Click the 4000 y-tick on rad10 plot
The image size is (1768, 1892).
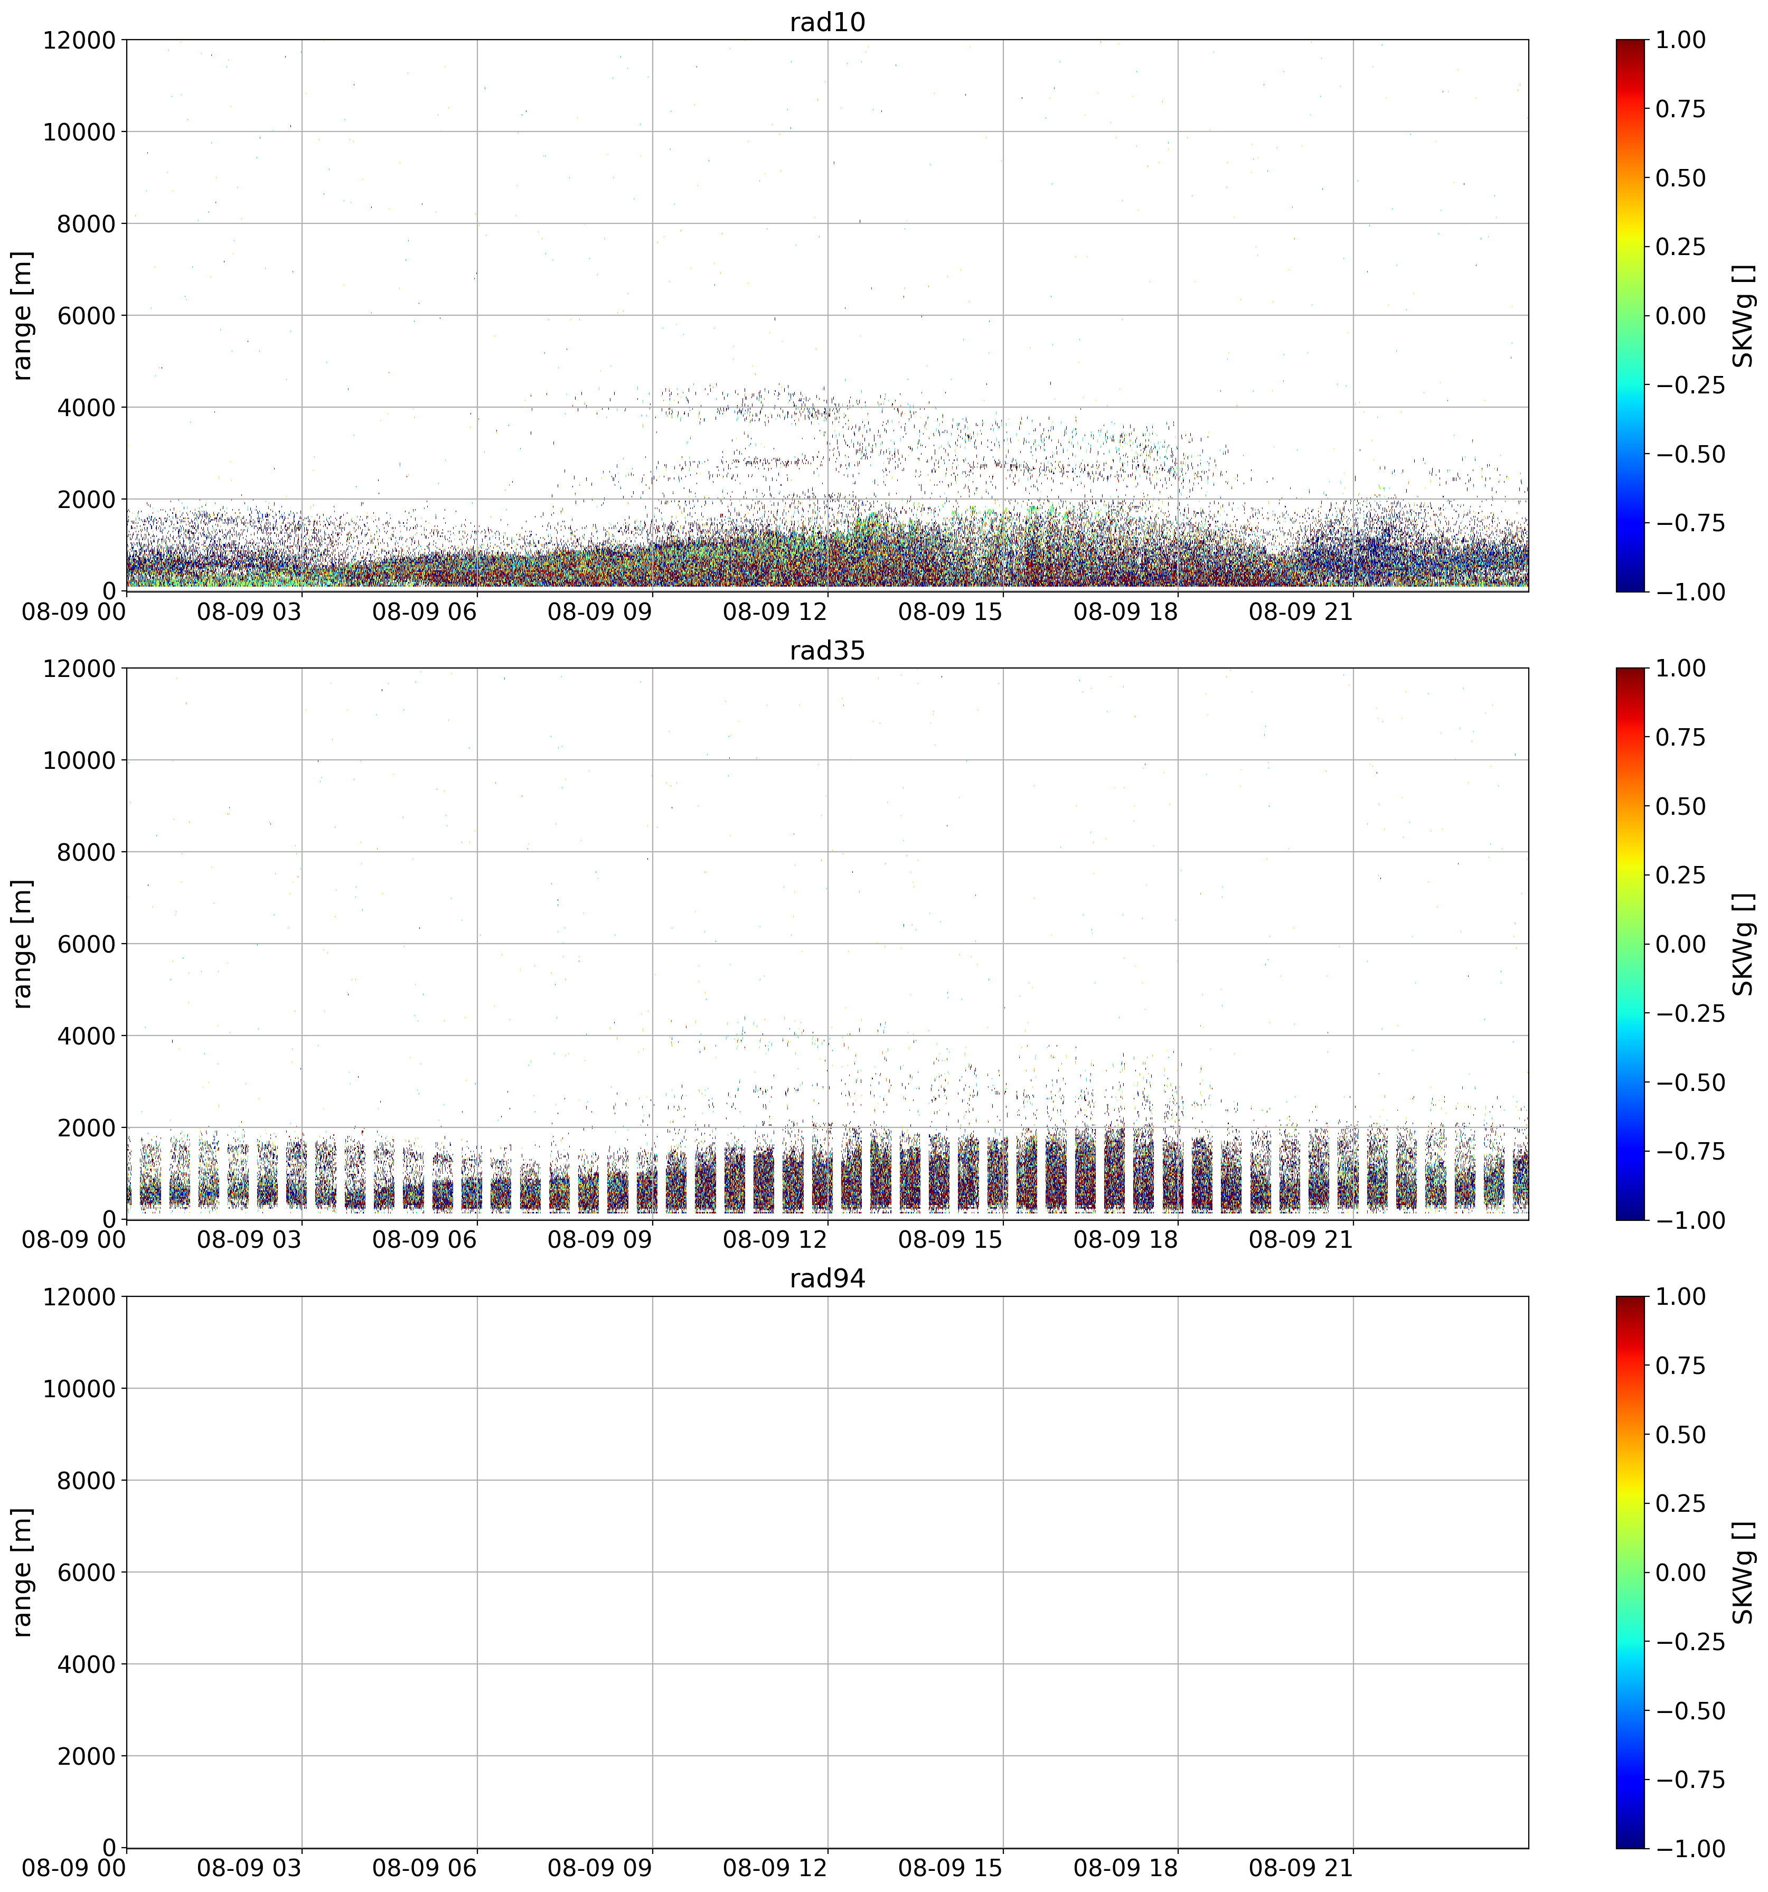pos(86,407)
